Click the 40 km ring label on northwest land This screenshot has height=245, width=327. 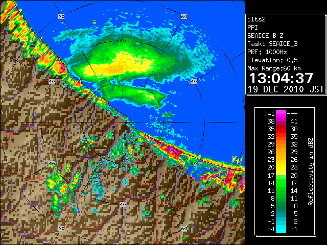pos(52,82)
